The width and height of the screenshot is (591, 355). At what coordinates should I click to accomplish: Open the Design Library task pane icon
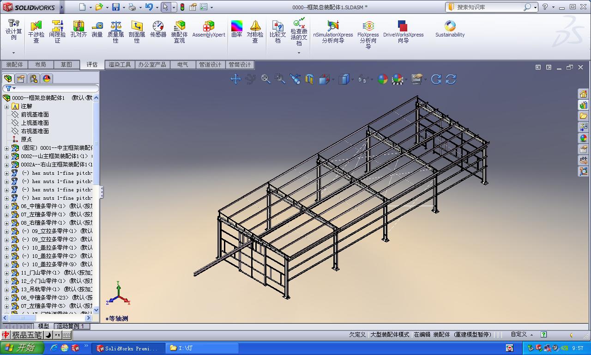(x=584, y=105)
